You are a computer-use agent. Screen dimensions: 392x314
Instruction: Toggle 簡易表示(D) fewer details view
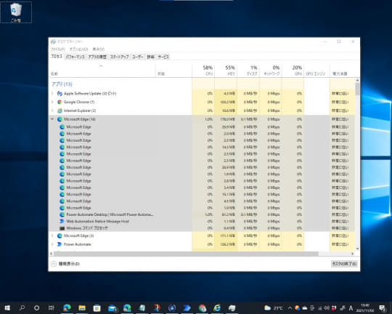(x=65, y=264)
